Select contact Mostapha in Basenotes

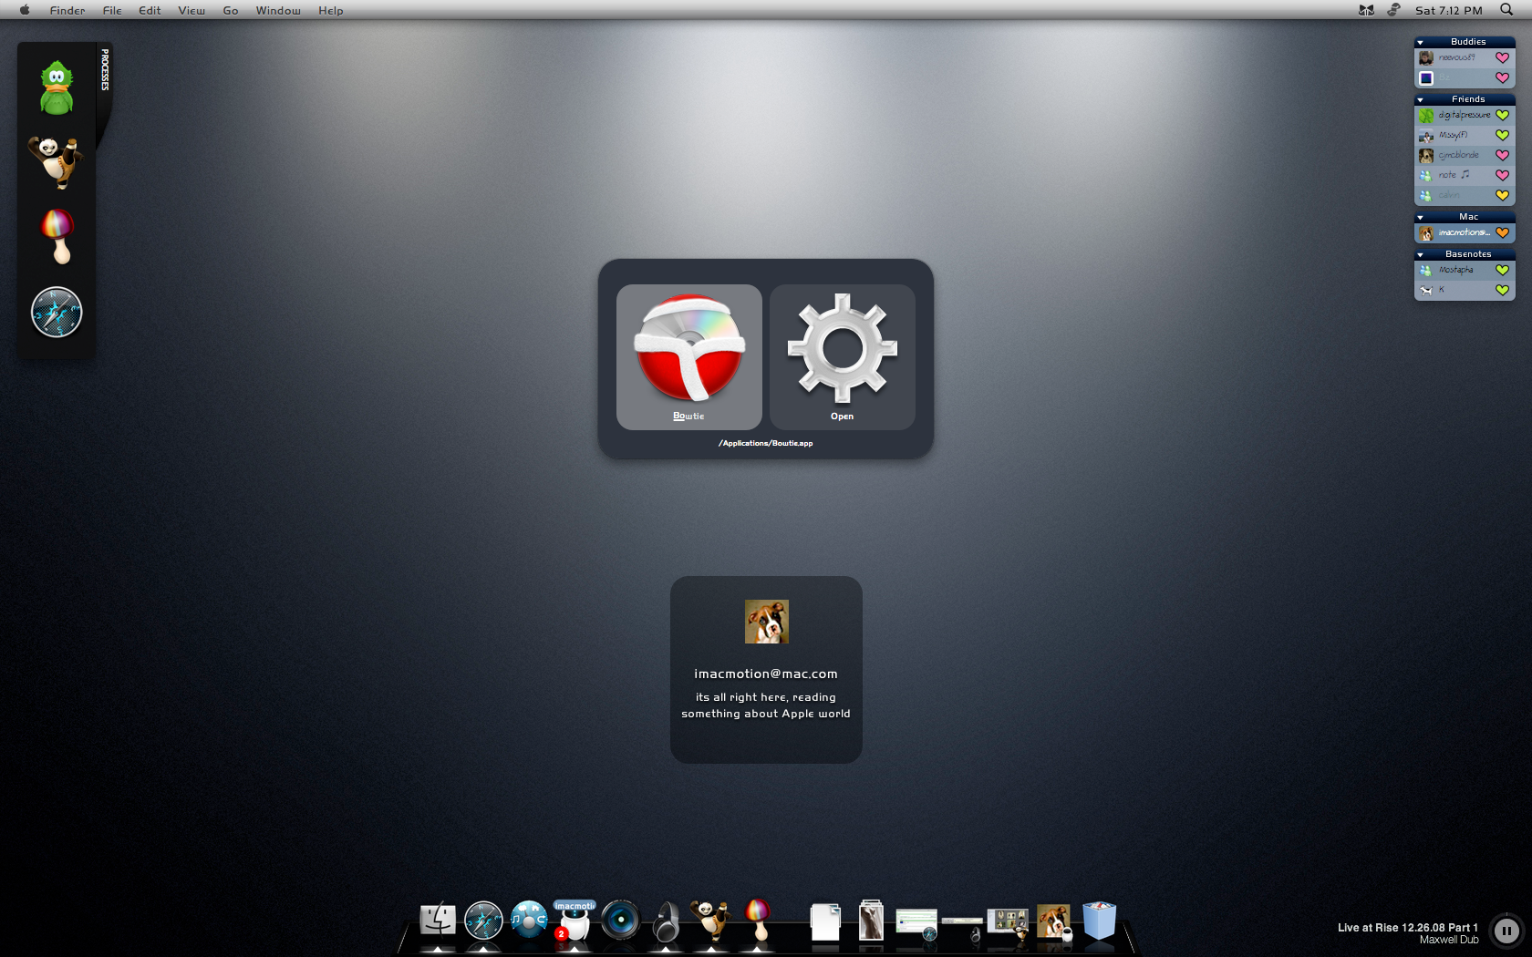[x=1465, y=270]
